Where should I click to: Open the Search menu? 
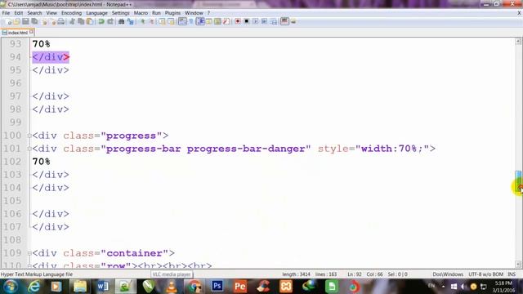(34, 13)
